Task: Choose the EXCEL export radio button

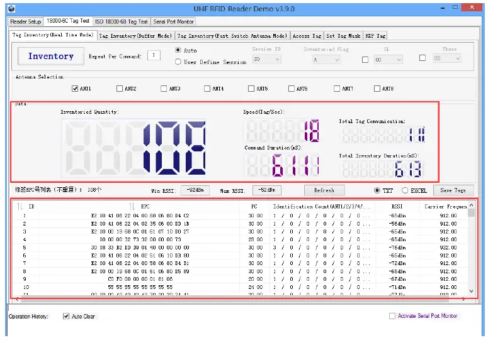Action: point(405,190)
